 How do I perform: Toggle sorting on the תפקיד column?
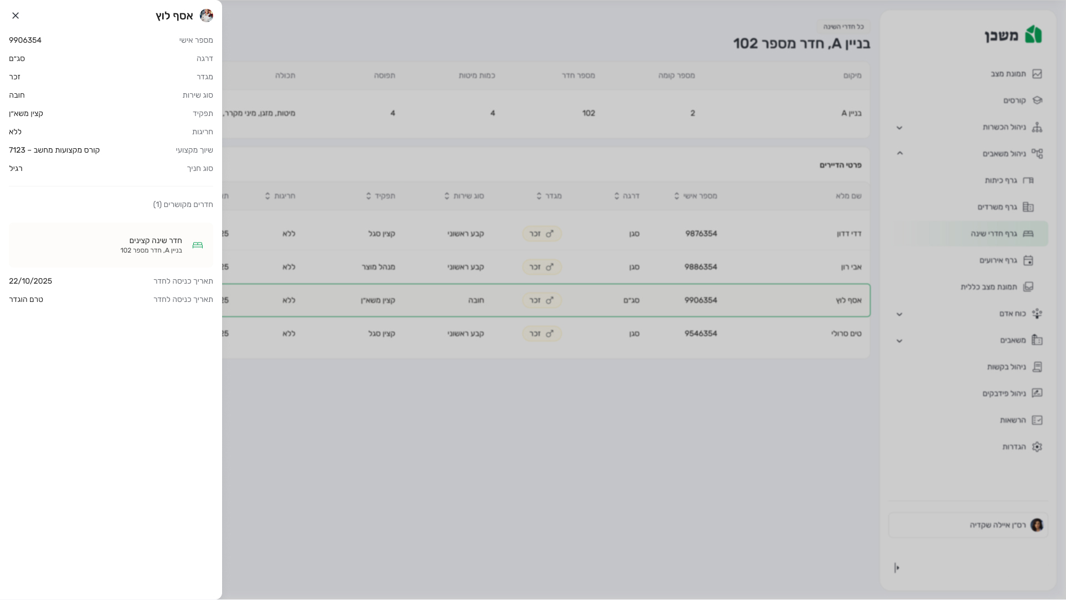point(369,195)
